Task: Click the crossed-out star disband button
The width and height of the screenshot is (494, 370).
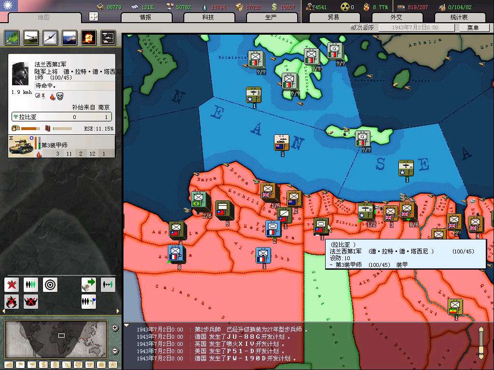Action: (x=12, y=285)
